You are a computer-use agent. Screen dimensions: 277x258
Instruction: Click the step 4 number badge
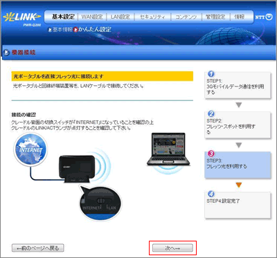coord(211,194)
